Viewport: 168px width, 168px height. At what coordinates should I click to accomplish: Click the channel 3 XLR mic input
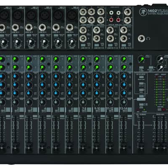31,15
